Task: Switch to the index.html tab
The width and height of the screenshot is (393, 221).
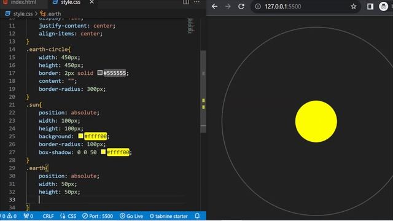Action: tap(23, 2)
